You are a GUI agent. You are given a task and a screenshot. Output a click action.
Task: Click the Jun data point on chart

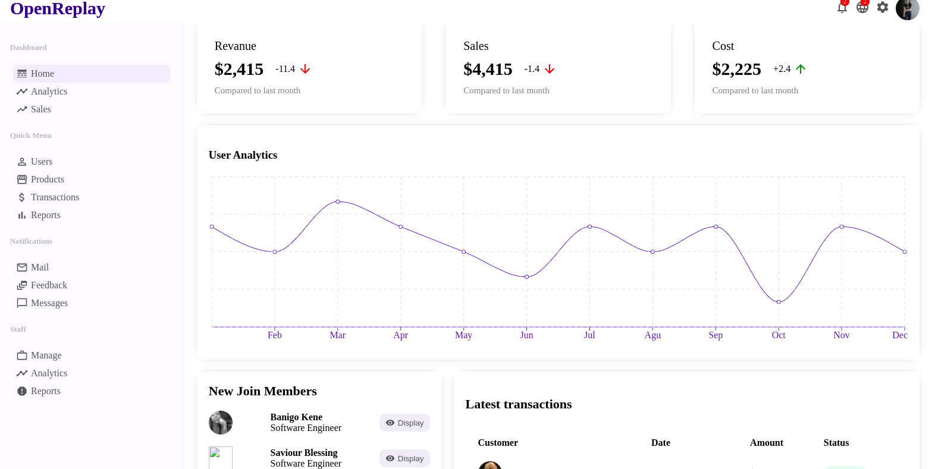click(526, 277)
